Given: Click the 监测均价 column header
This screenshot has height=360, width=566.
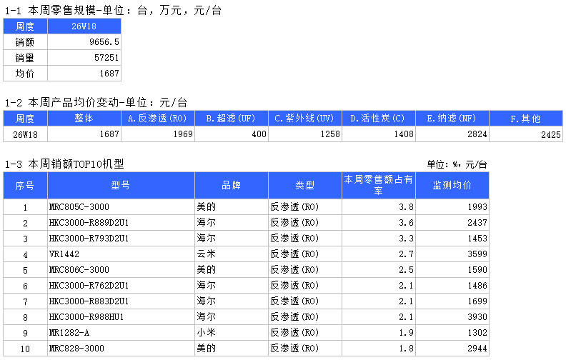Looking at the screenshot, I should tap(452, 186).
